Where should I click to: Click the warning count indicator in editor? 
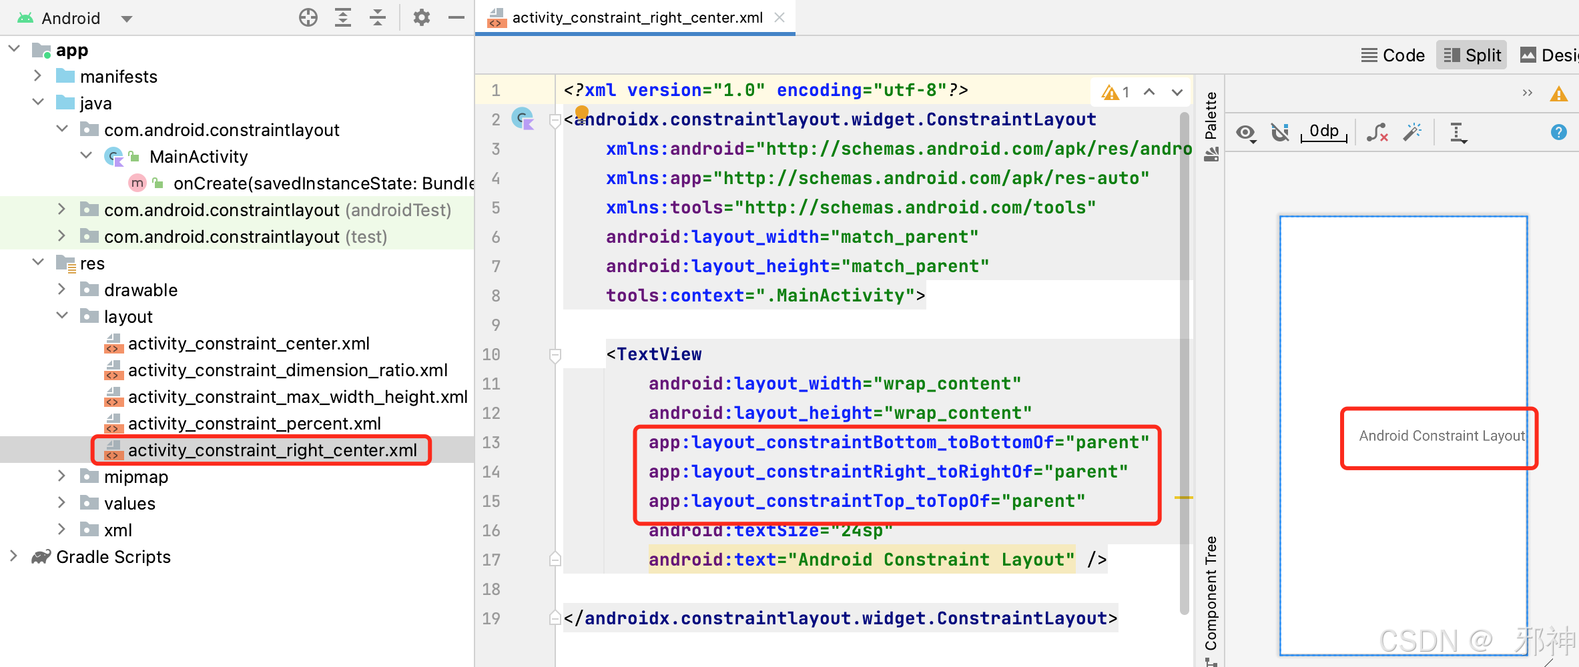1115,92
